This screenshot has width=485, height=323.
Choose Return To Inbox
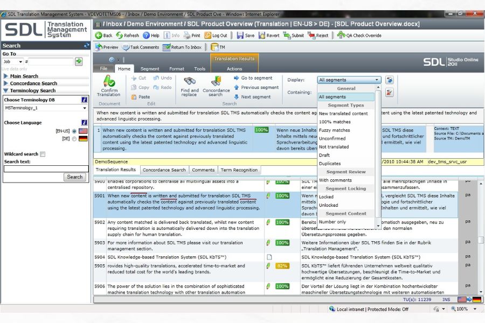click(182, 47)
